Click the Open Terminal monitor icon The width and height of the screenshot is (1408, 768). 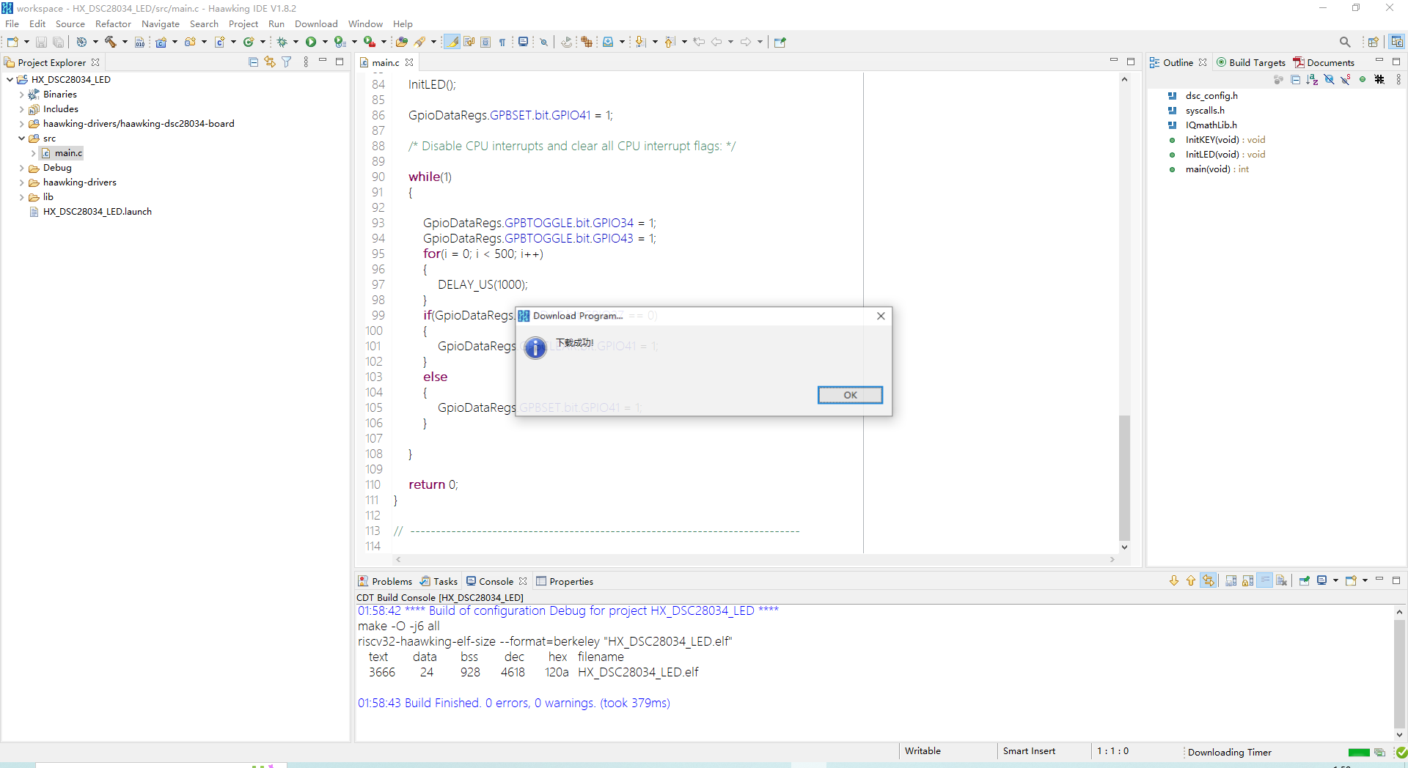[523, 42]
